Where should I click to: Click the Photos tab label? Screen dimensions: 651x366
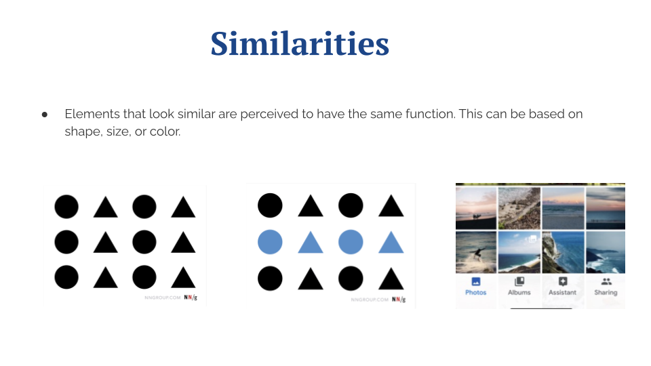(476, 293)
